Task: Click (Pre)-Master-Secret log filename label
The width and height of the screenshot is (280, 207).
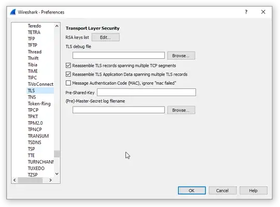Action: 95,101
